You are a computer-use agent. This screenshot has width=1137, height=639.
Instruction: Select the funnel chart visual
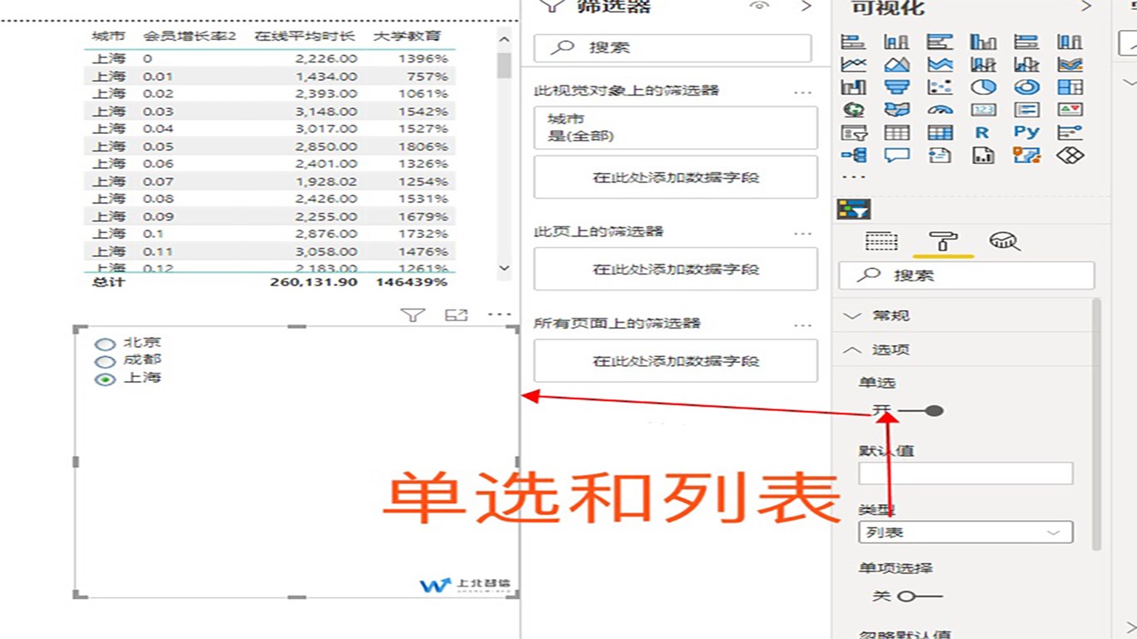[x=896, y=87]
